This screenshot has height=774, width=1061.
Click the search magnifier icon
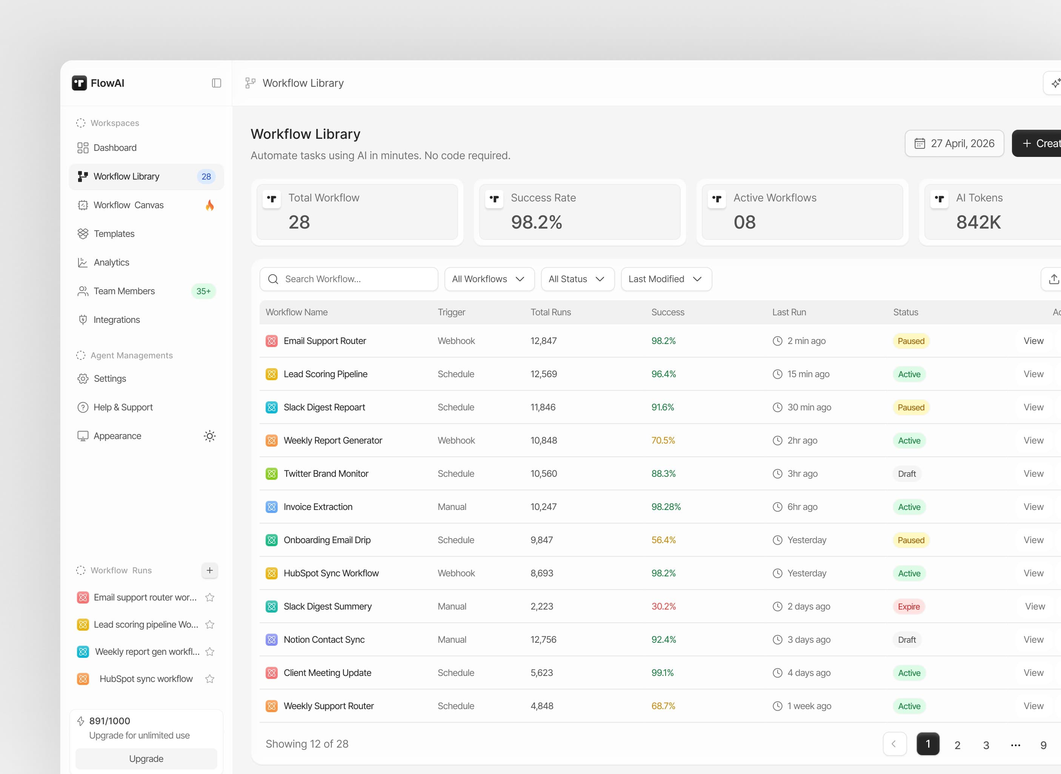coord(273,279)
